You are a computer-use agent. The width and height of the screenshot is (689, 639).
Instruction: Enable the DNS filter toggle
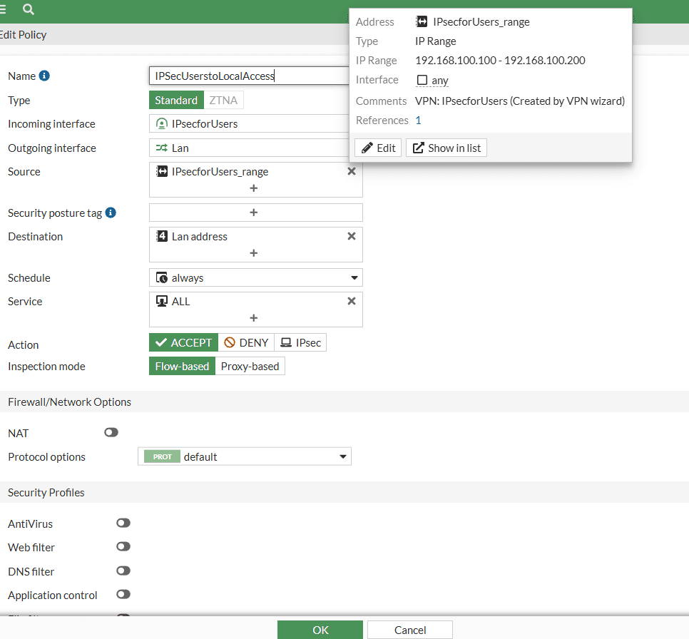(x=123, y=571)
